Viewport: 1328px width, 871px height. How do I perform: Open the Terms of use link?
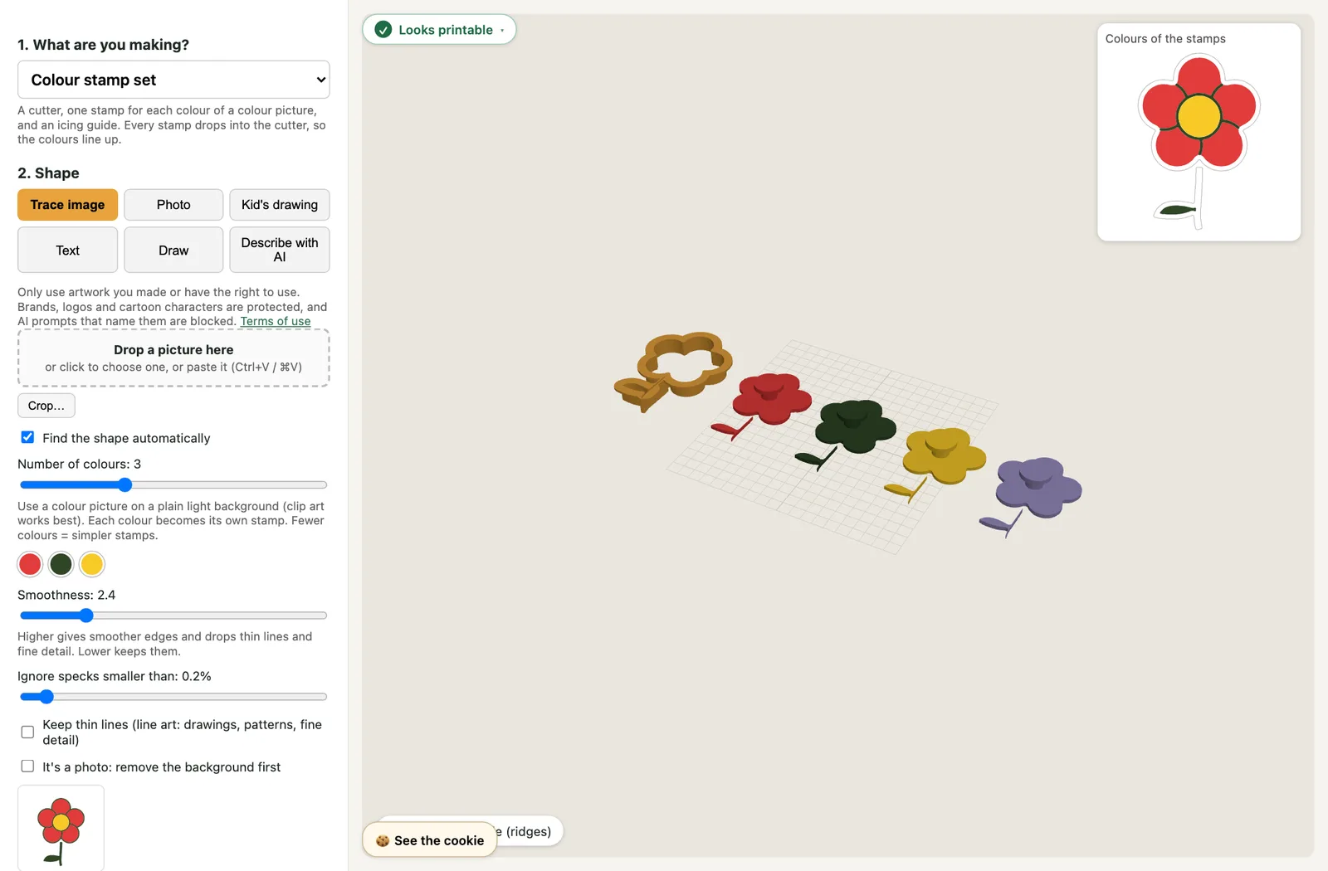pyautogui.click(x=276, y=321)
